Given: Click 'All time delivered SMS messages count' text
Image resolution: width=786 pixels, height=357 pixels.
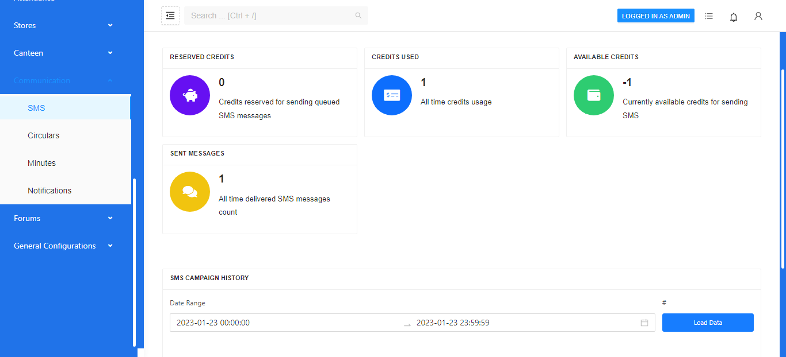Looking at the screenshot, I should click(274, 205).
